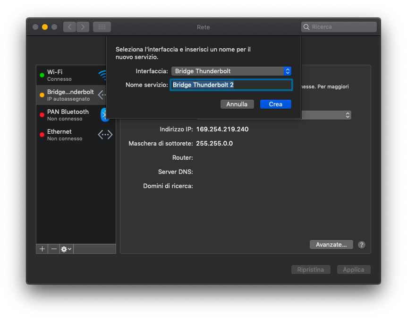The width and height of the screenshot is (407, 319).
Task: Add a new service with the plus button
Action: tap(42, 249)
